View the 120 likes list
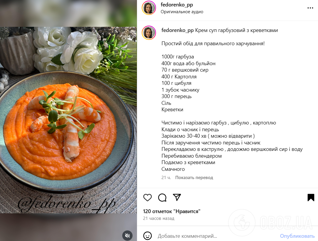Image resolution: width=318 pixels, height=241 pixels. (172, 211)
